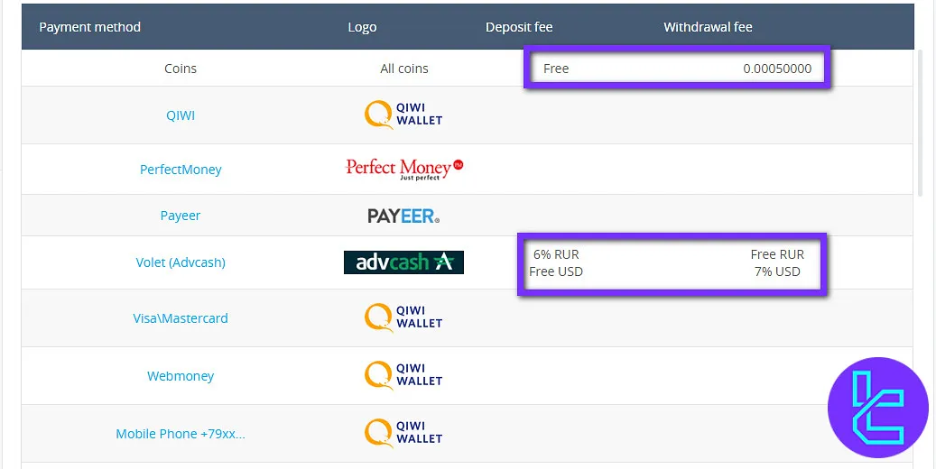Select the Free USD deposit fee text
The image size is (936, 469).
tap(556, 271)
